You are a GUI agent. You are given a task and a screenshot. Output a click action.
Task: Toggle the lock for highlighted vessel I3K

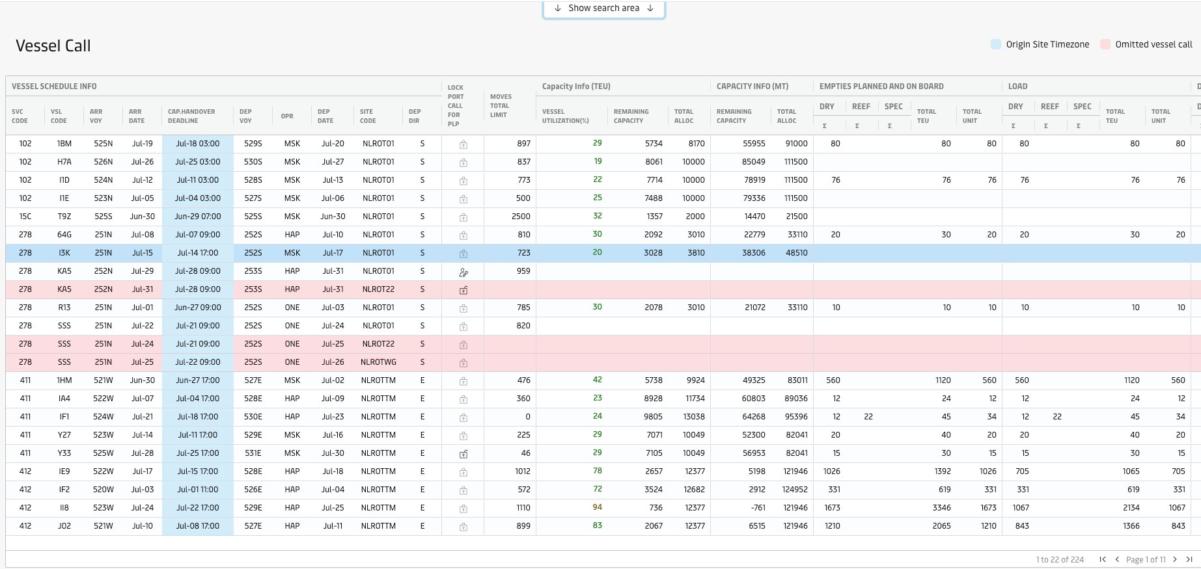463,254
